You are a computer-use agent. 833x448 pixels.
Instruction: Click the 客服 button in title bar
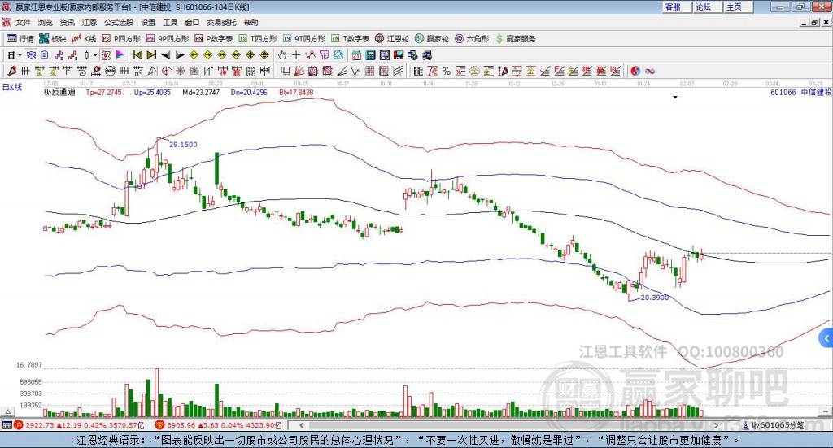tap(678, 7)
